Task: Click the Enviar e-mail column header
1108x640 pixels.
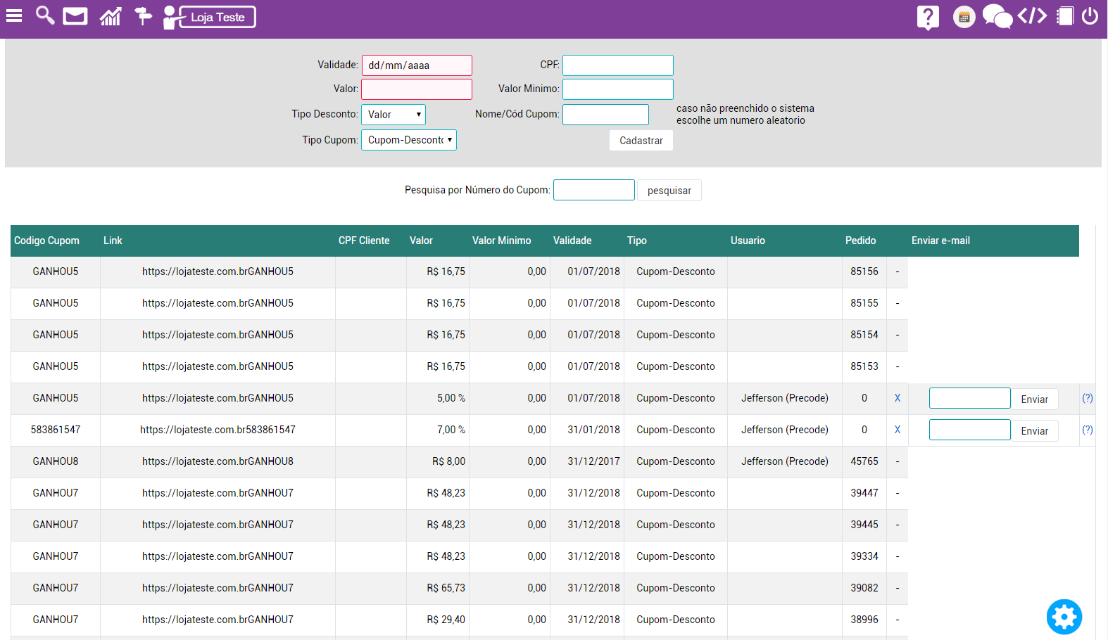Action: 940,241
